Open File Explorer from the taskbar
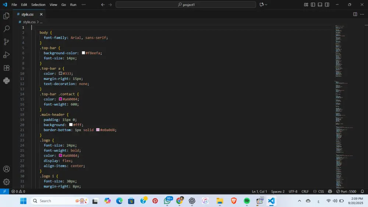 pos(220,201)
